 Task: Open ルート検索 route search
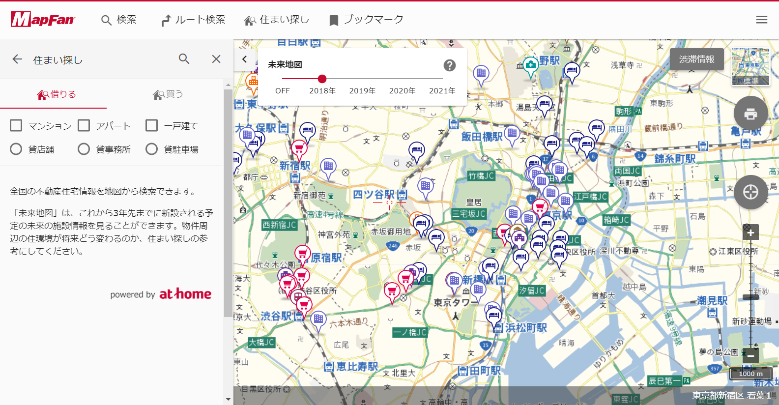click(x=193, y=20)
